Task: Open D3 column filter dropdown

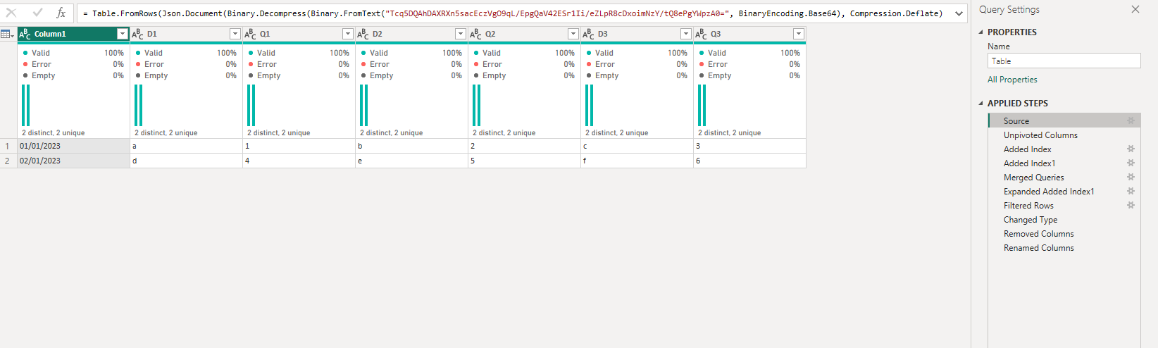Action: pyautogui.click(x=685, y=34)
